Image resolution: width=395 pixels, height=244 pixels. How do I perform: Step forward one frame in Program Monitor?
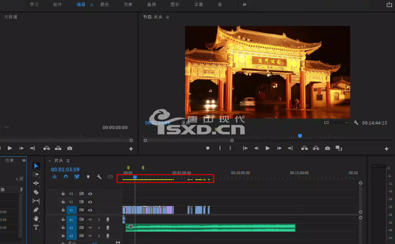pos(279,148)
